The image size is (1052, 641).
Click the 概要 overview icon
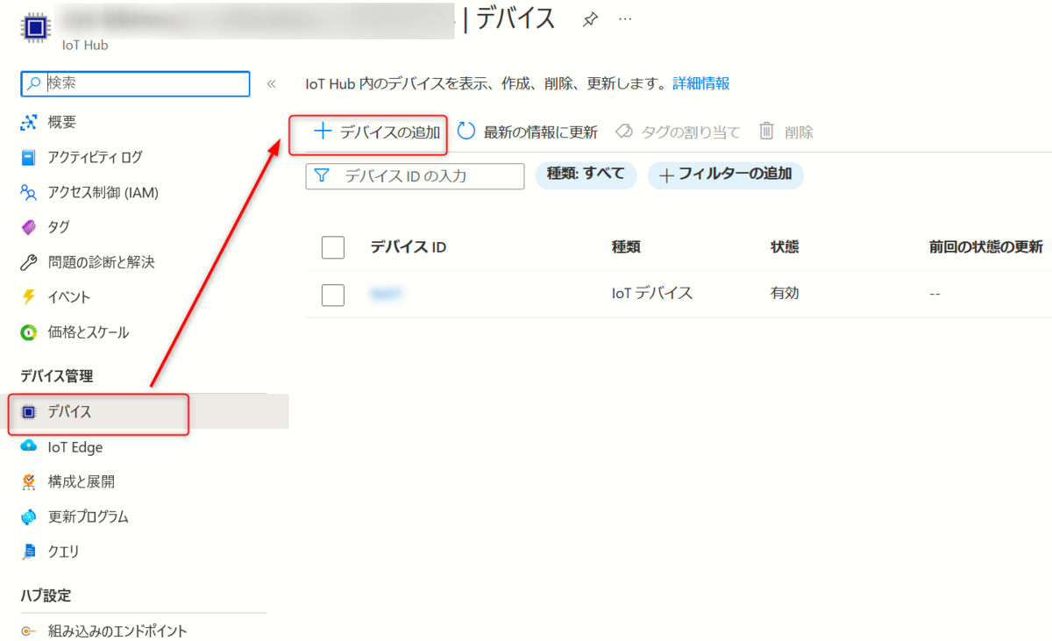coord(30,122)
